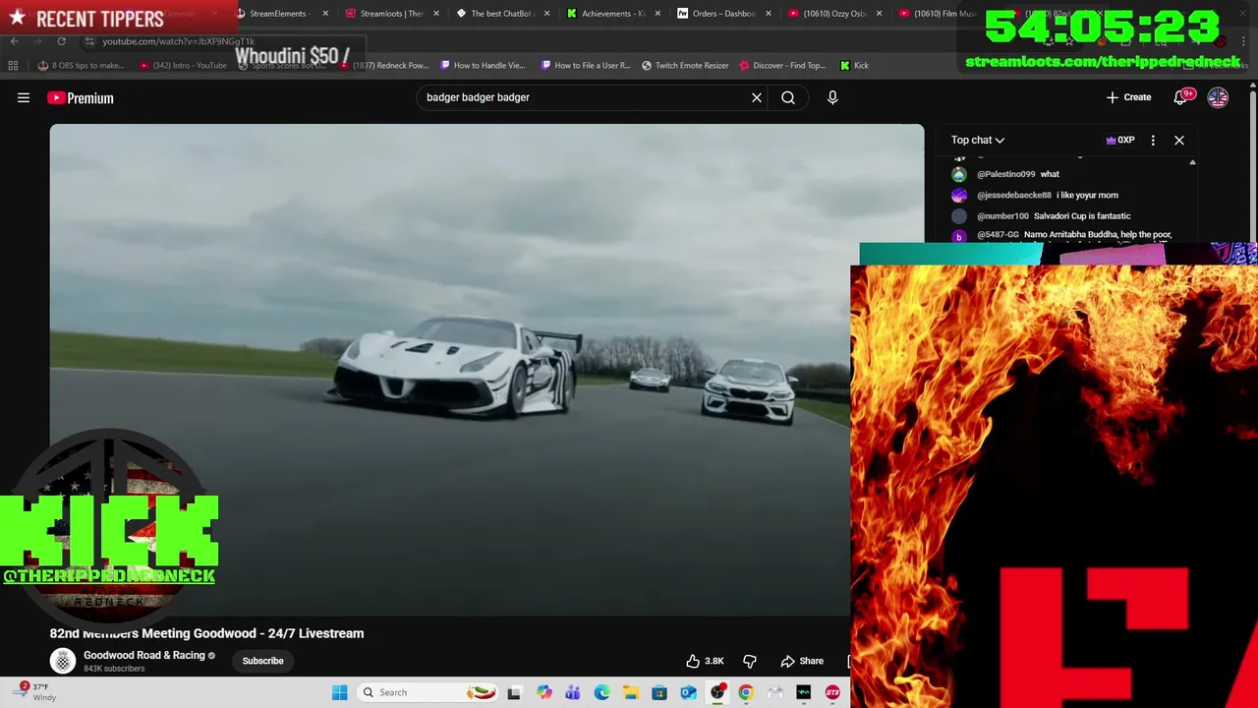Click @jessedebaecke88 username in chat
The image size is (1258, 708).
click(1014, 195)
